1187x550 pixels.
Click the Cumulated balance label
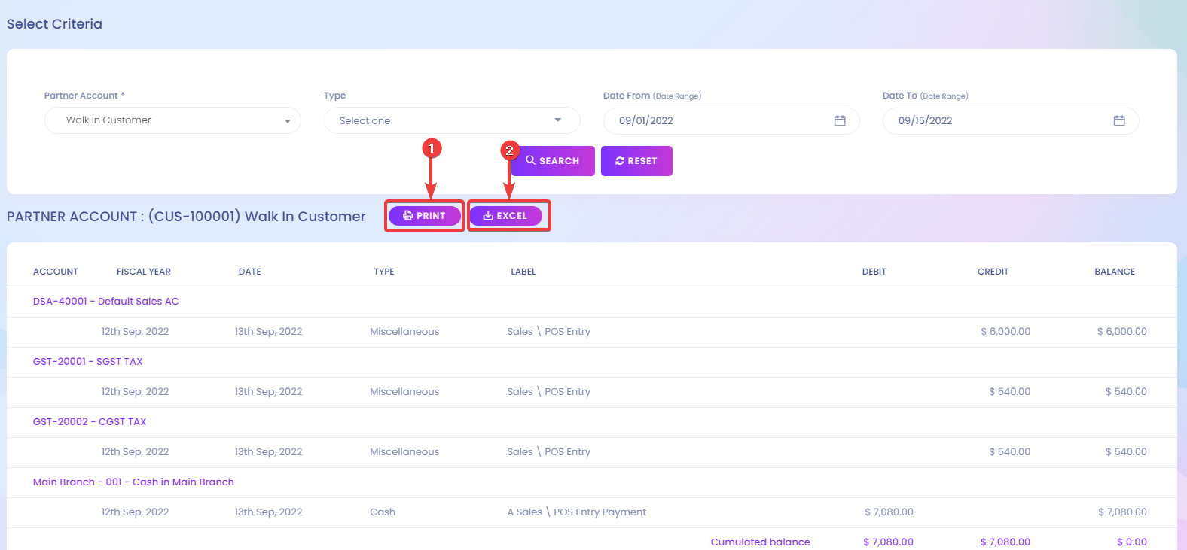760,542
